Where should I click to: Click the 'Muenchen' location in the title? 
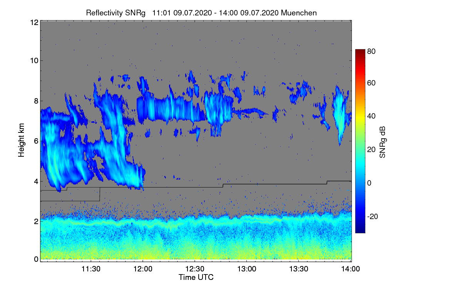click(x=299, y=13)
